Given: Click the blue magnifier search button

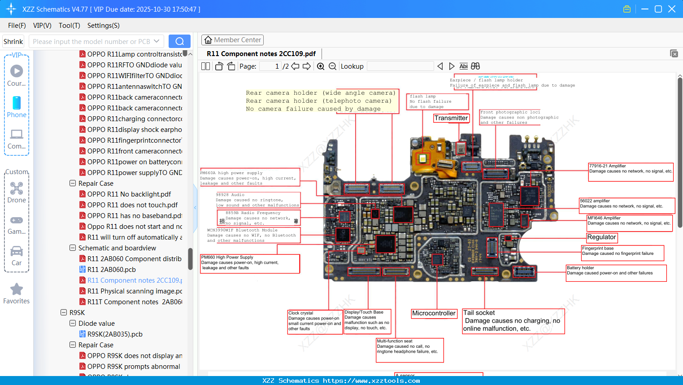Looking at the screenshot, I should 179,41.
